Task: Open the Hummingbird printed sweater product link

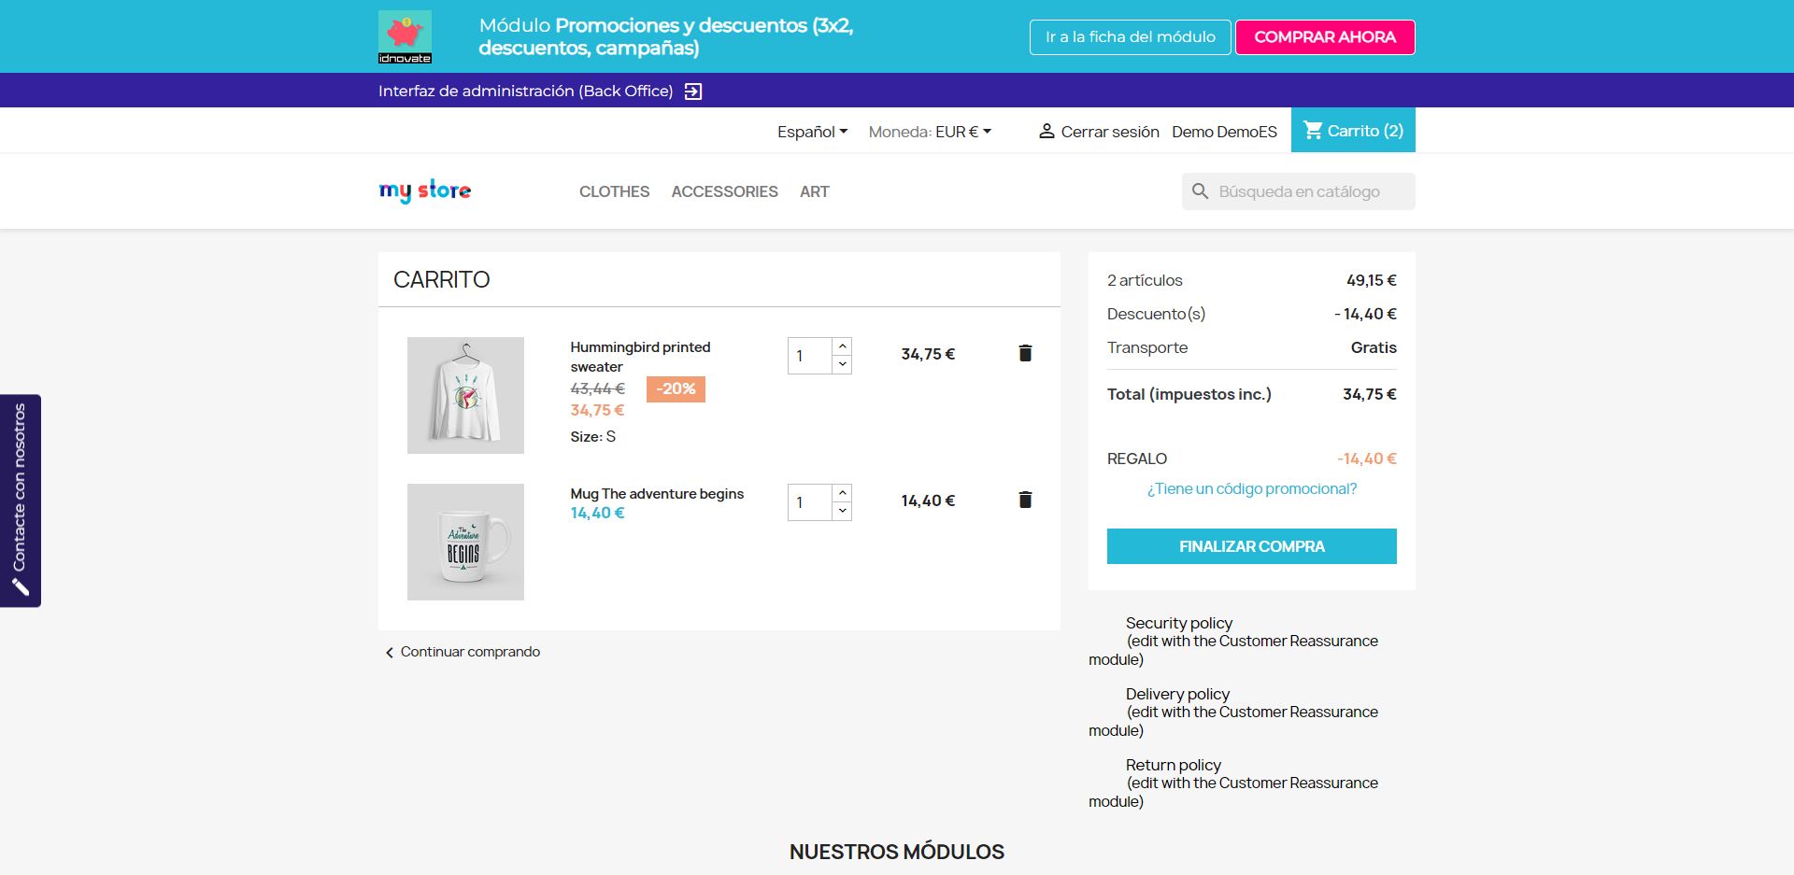Action: pyautogui.click(x=641, y=357)
